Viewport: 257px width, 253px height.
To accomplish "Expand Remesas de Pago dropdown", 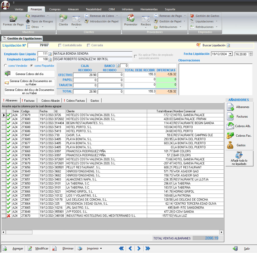I will click(185, 16).
